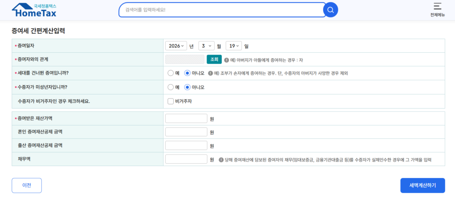Select 아니오 for 수증자가 미성년자

point(187,87)
